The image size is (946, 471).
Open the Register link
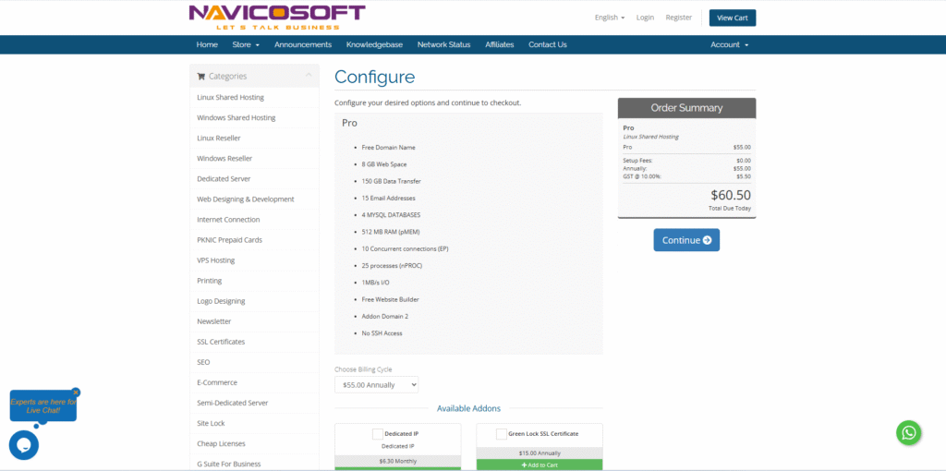(x=678, y=18)
